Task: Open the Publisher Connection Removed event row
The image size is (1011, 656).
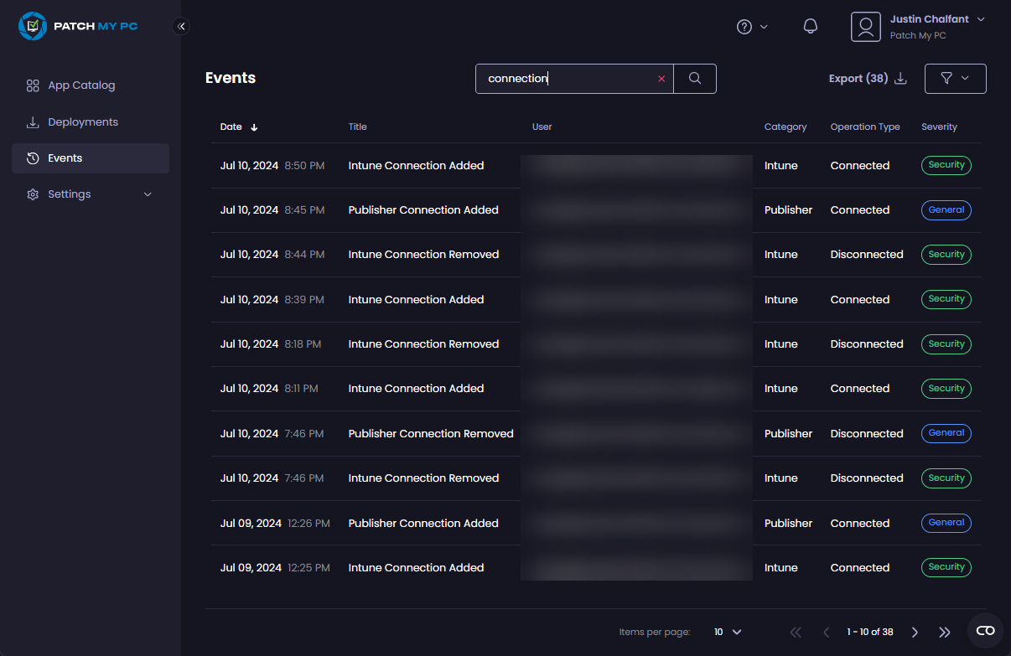Action: coord(431,434)
